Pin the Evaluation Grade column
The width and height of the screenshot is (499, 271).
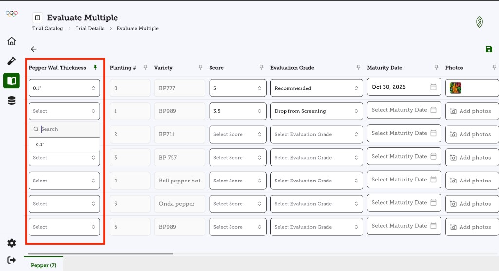[358, 67]
